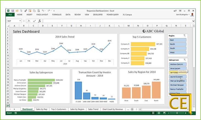Click the Insert Function fx icon
Screen dimensions: 201x120
coord(40,21)
